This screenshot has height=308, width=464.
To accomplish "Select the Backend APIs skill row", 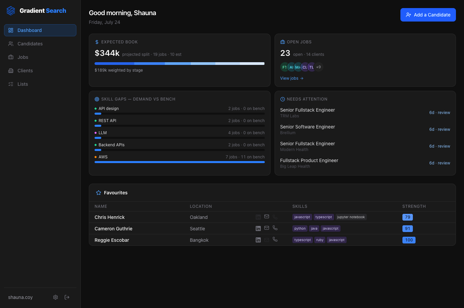I will point(180,147).
